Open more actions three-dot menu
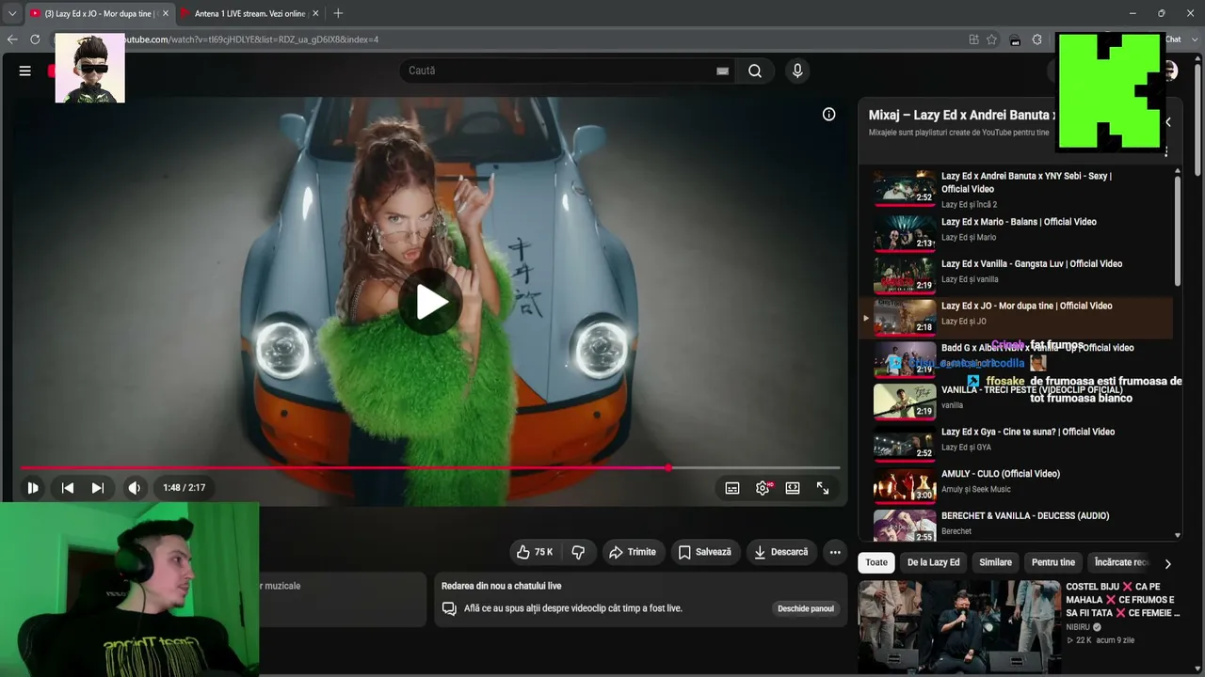1205x677 pixels. 835,552
